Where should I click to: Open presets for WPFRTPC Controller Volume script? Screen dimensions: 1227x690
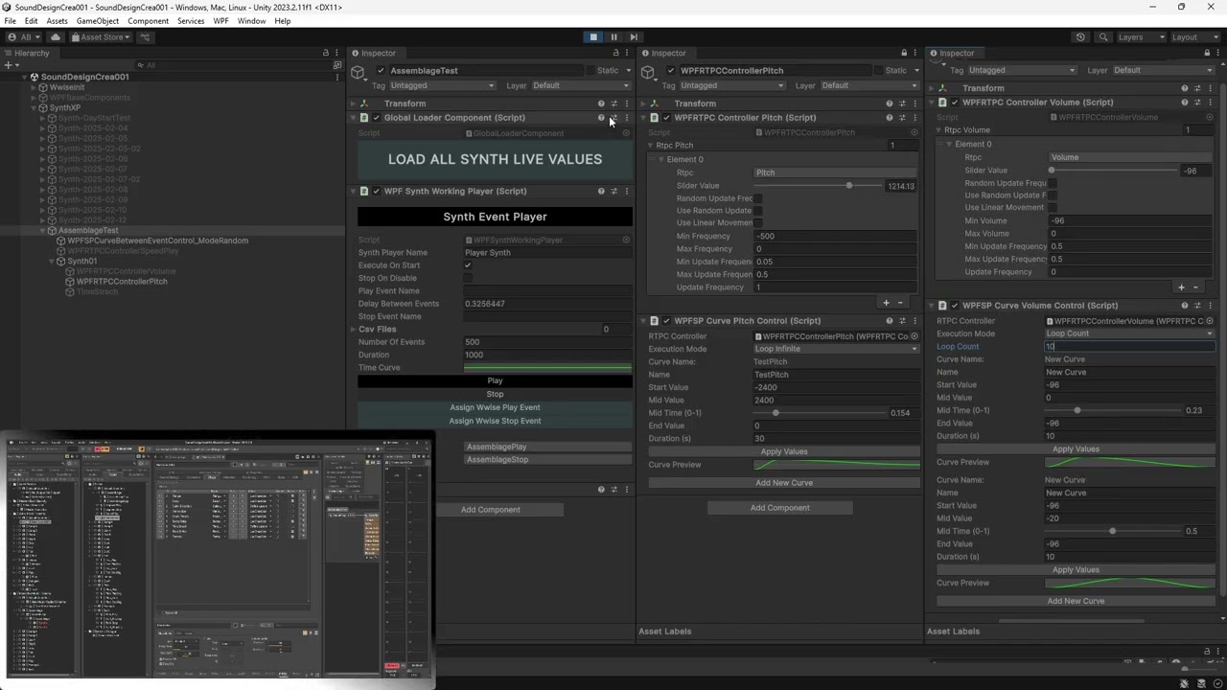1197,102
